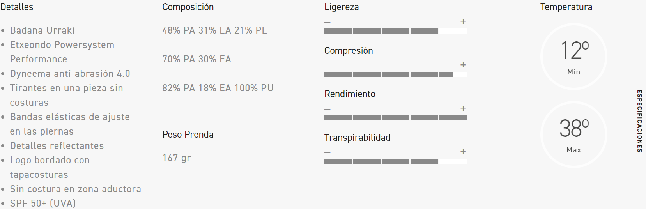Click the 38° maximum temperature circle

(574, 135)
